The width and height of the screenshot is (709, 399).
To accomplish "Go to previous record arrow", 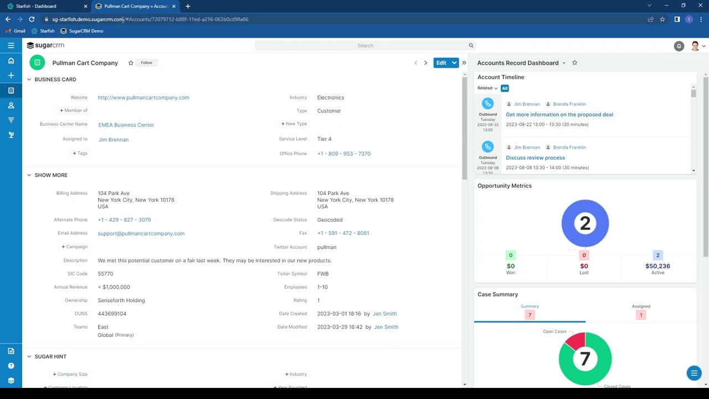I will pos(416,63).
